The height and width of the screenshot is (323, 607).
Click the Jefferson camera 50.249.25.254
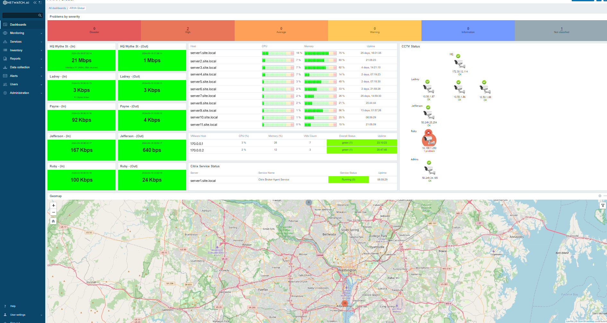tap(429, 115)
